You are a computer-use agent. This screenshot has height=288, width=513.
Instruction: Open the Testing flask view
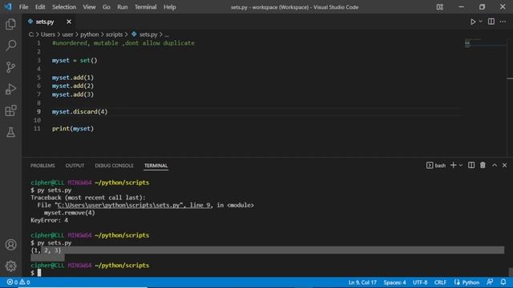tap(10, 132)
